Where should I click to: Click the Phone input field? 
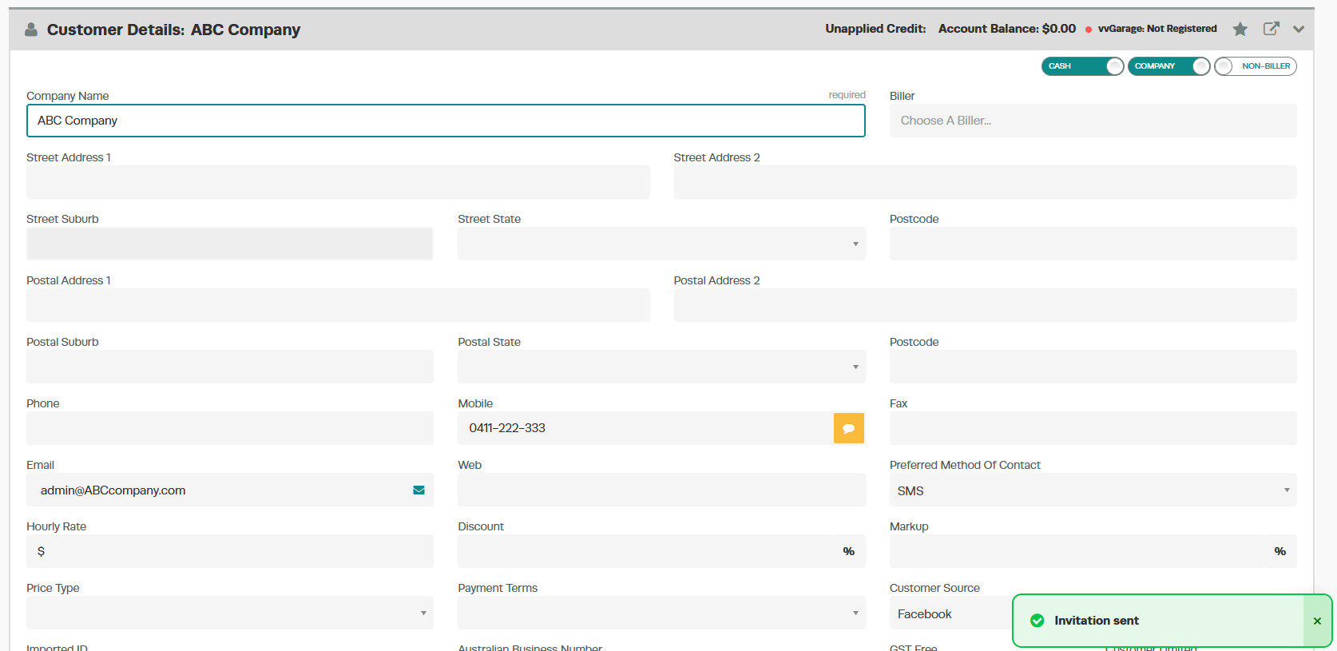[230, 428]
